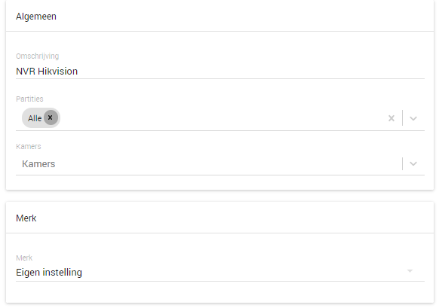This screenshot has height=308, width=439.
Task: Expand the Kamers dropdown chevron
Action: 413,163
